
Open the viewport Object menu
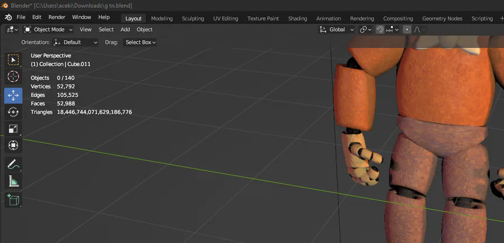(x=144, y=30)
